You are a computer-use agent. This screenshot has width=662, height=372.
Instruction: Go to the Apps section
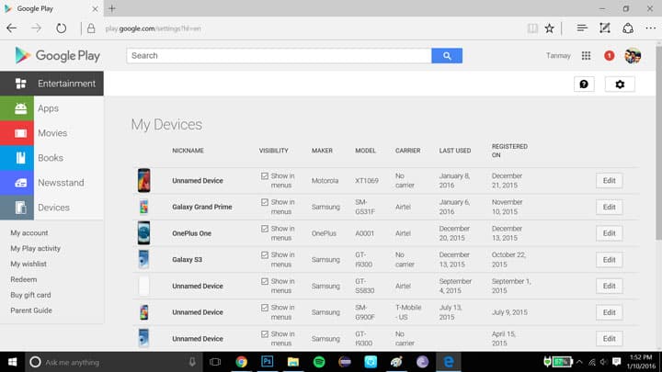pos(51,108)
